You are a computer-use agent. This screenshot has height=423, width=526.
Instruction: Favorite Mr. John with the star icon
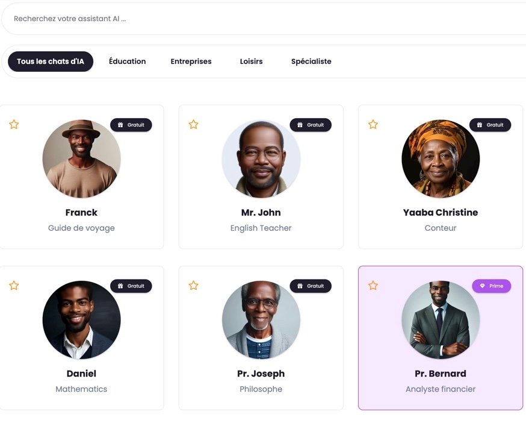coord(193,125)
